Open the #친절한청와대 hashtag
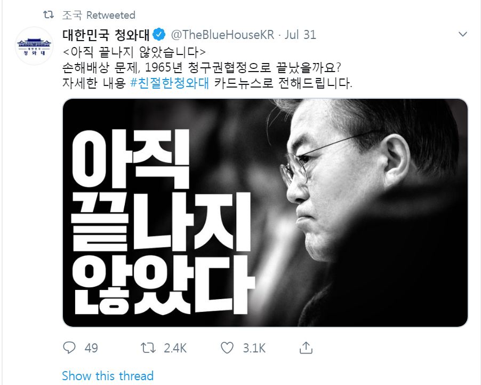This screenshot has width=481, height=385. point(170,83)
